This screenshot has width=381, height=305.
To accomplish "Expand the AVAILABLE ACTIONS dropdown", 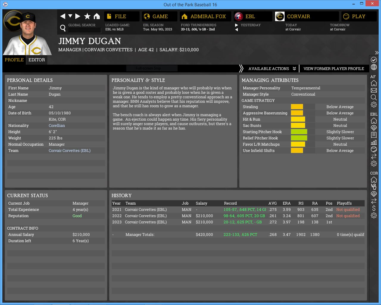I will [272, 69].
